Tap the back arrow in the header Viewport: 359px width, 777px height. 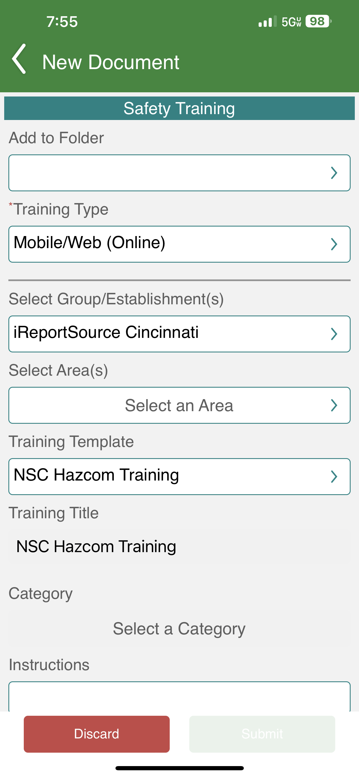pyautogui.click(x=19, y=59)
